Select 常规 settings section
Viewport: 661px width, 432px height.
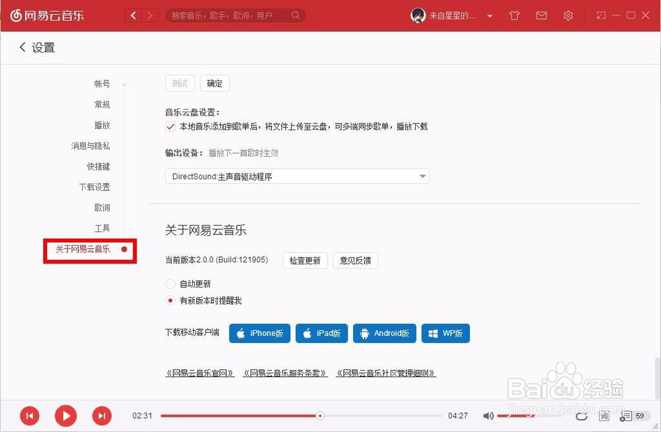[x=102, y=104]
